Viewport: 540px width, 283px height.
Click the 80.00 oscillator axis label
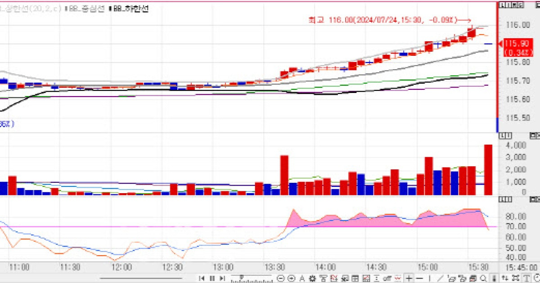[517, 217]
